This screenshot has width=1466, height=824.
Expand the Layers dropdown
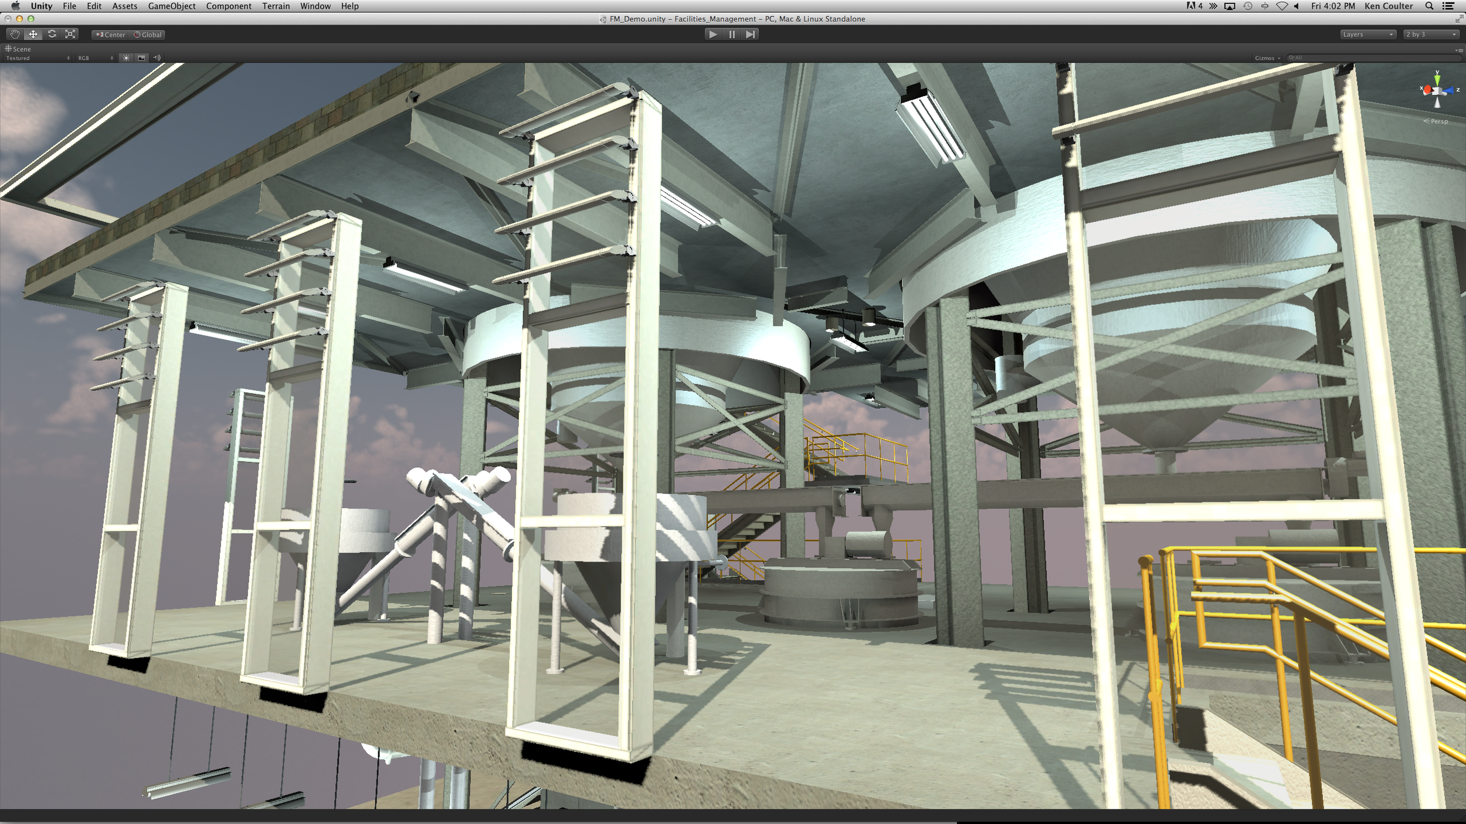coord(1367,35)
